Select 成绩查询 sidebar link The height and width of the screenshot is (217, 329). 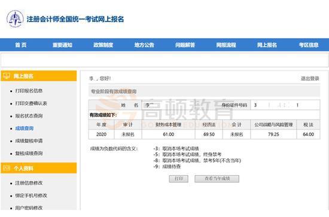tap(25, 129)
